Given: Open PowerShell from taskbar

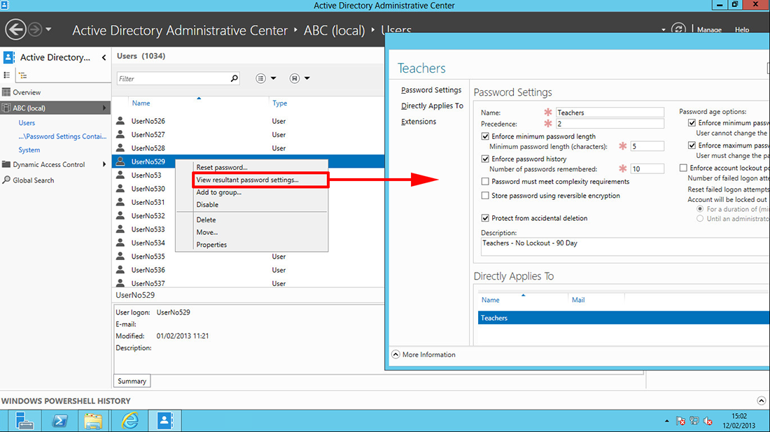Looking at the screenshot, I should click(60, 421).
